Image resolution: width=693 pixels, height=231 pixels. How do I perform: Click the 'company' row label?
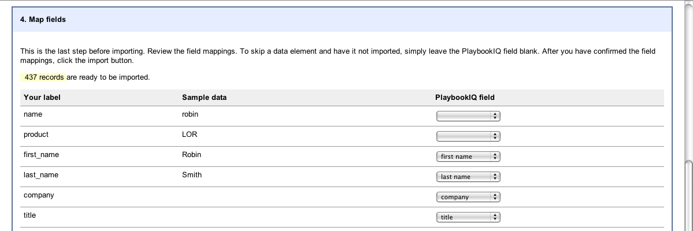pos(39,195)
